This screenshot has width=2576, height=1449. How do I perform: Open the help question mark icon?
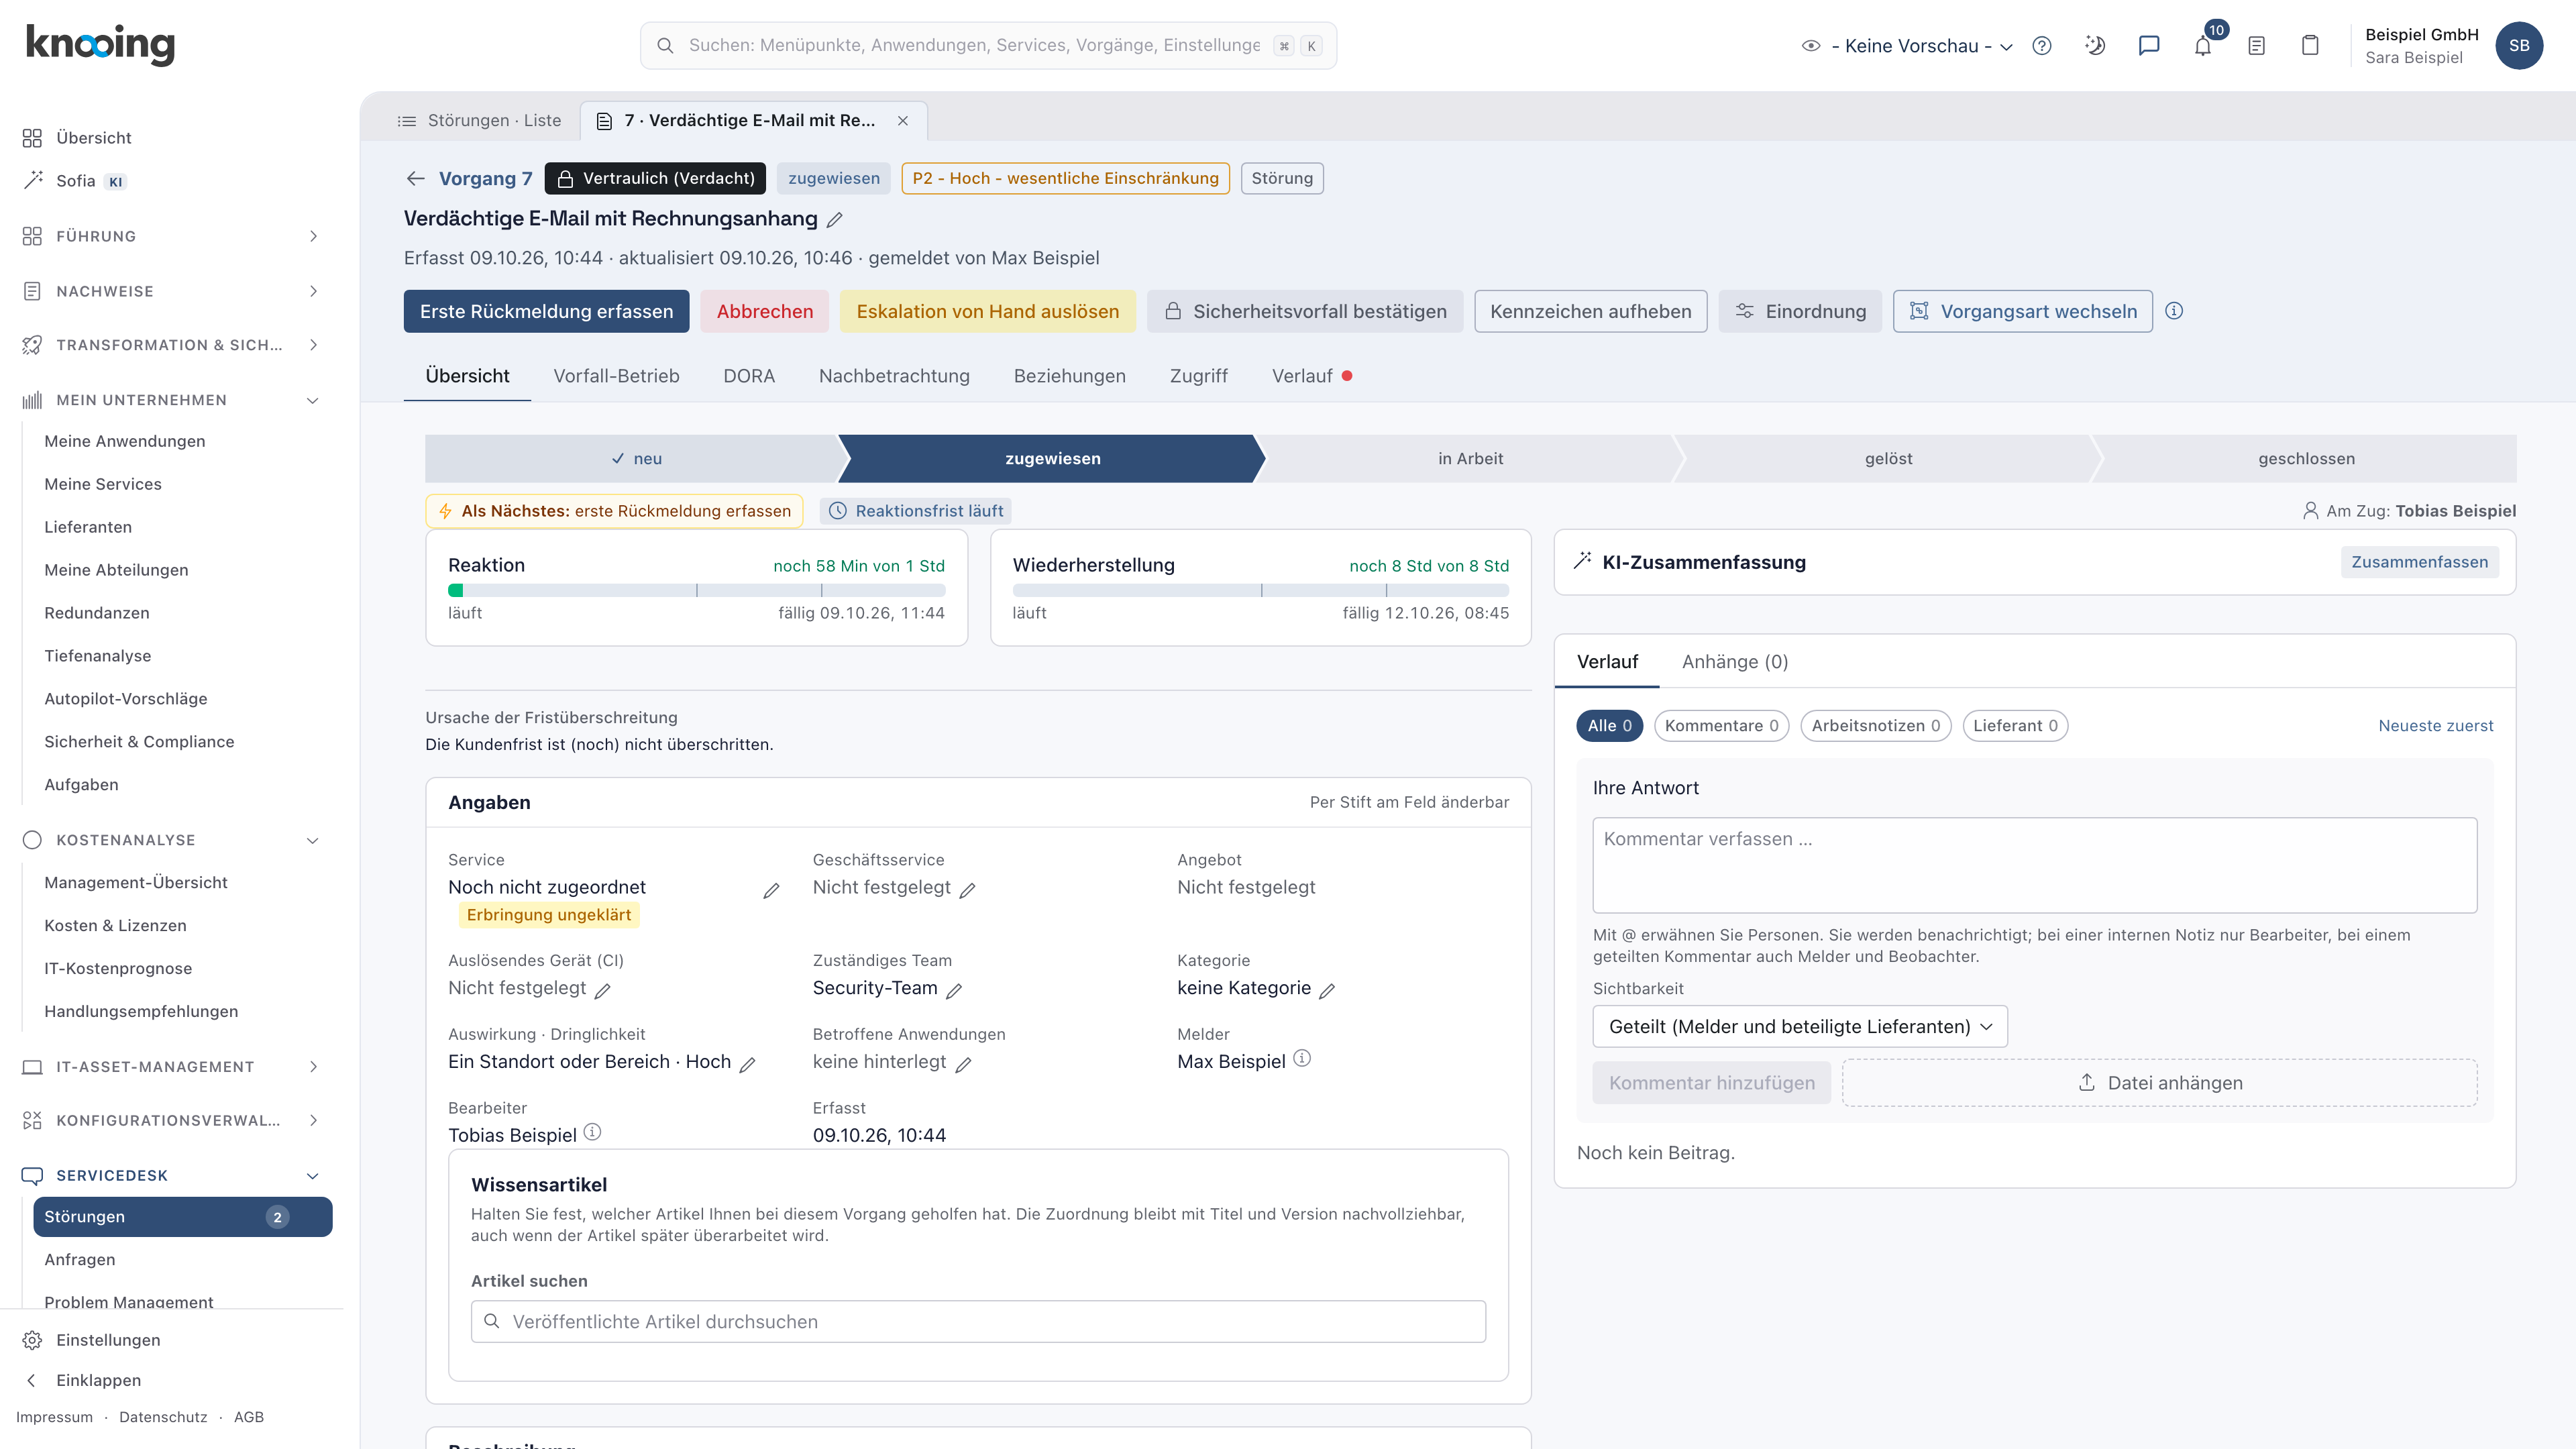(x=2042, y=46)
